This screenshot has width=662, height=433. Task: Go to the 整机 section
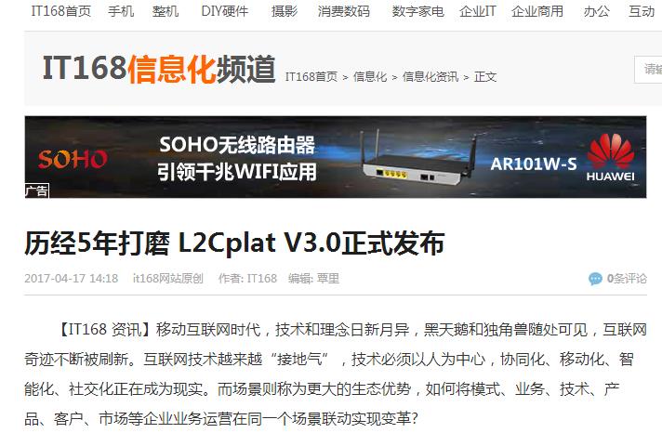(x=165, y=11)
